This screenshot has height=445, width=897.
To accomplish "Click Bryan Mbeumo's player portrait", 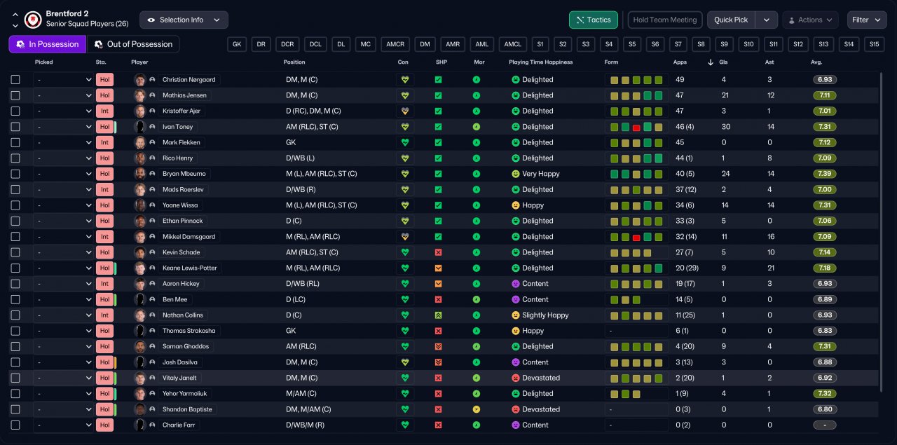I will (140, 174).
